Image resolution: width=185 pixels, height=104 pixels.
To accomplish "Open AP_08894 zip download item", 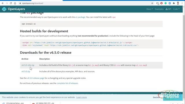I will (45, 103).
